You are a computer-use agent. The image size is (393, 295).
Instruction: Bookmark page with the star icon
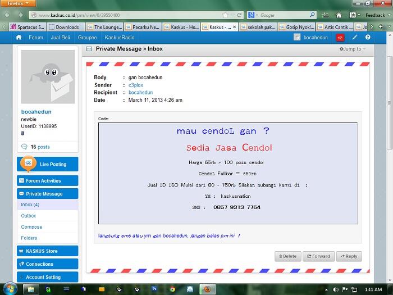[225, 15]
